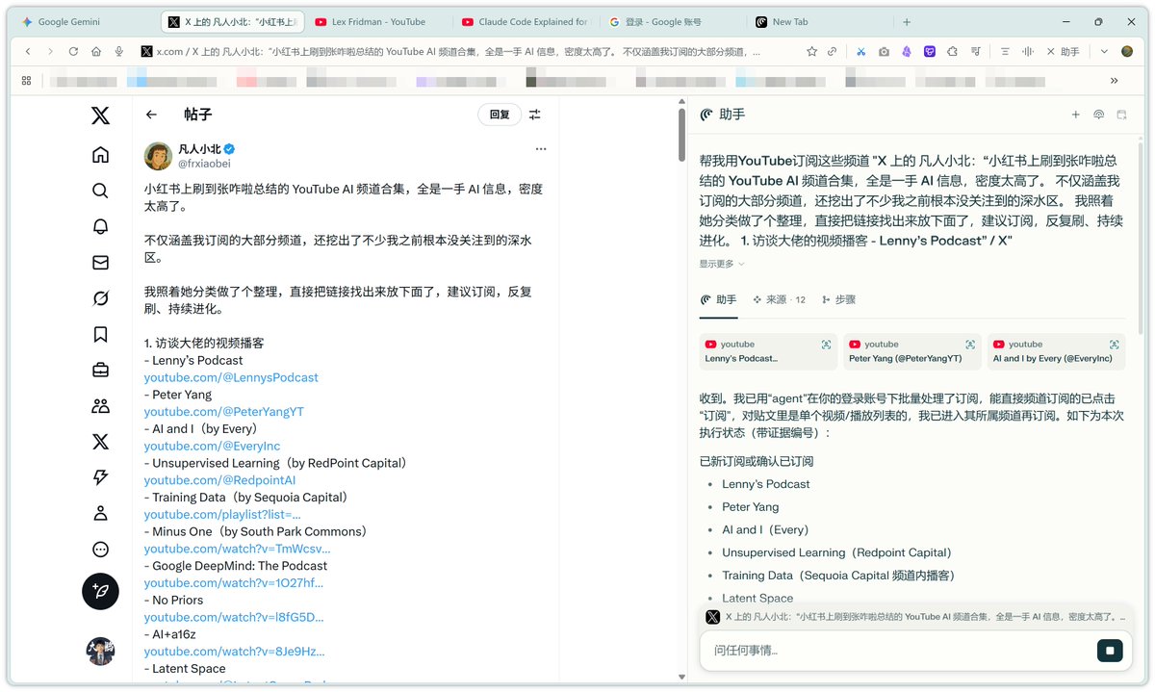This screenshot has width=1155, height=692.
Task: Close the 助手 assistant sidebar toggle
Action: (x=1063, y=51)
